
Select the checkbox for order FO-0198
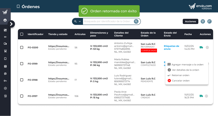pyautogui.click(x=22, y=80)
